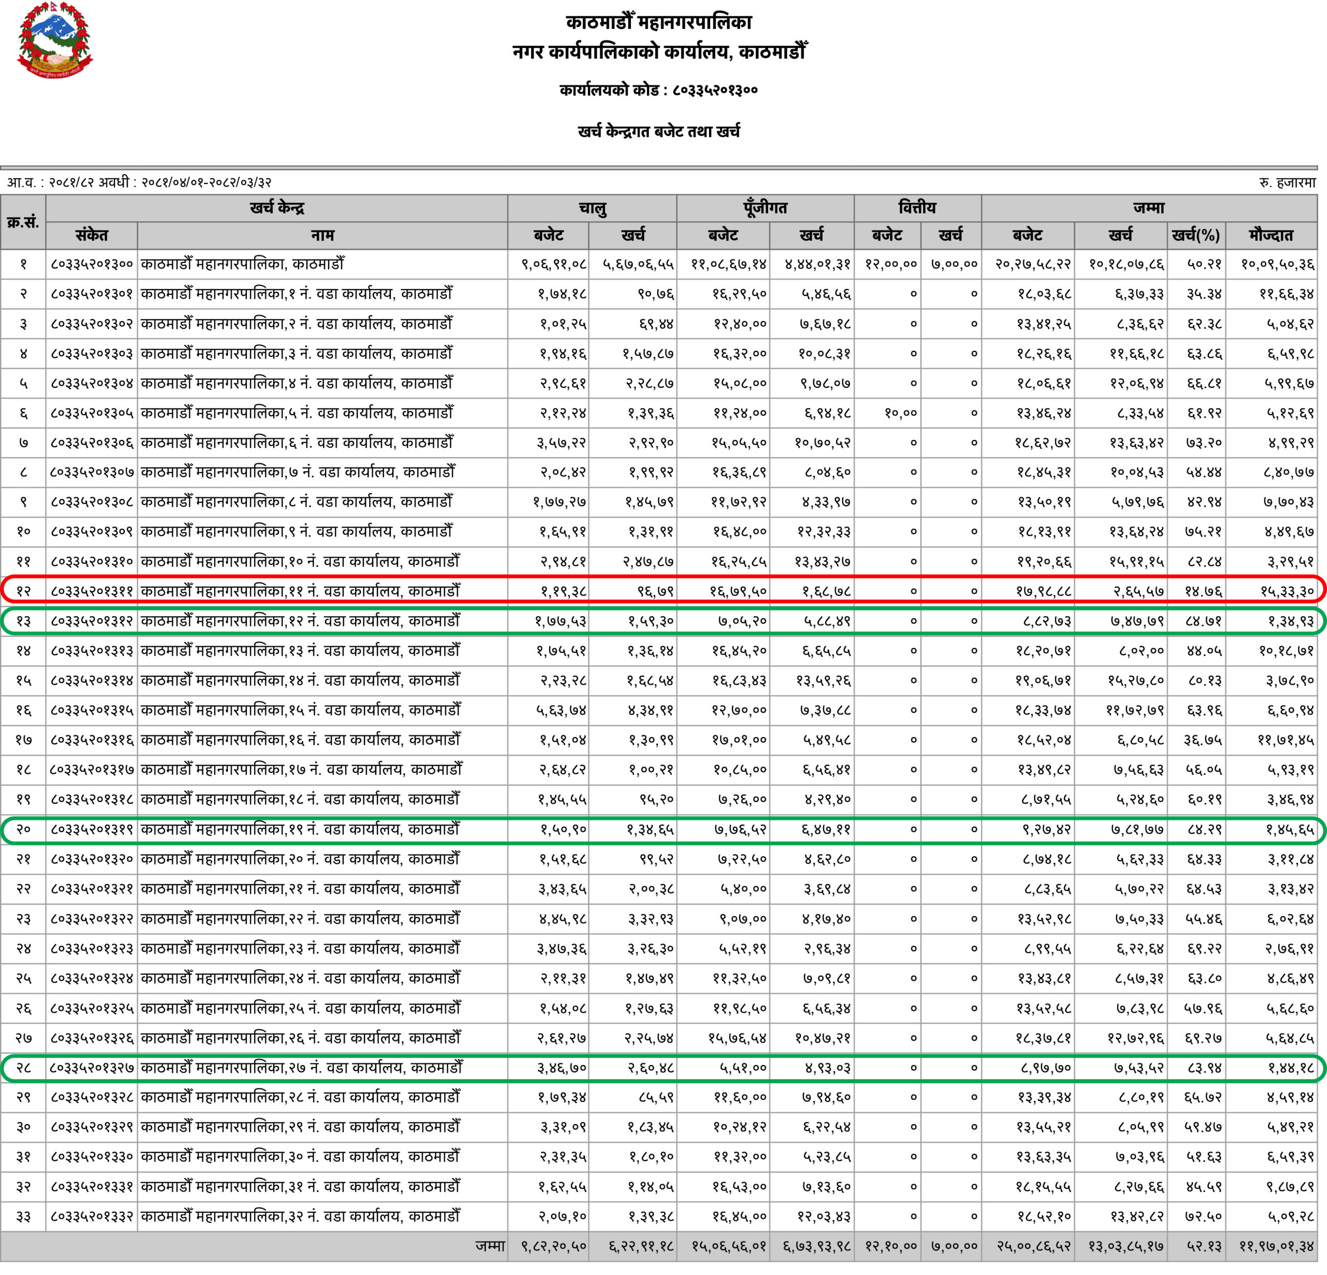Click the नाम column header
Screen dimensions: 1327x1275
[322, 236]
